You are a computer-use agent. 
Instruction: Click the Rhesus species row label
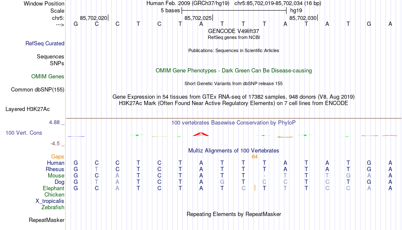(x=55, y=169)
